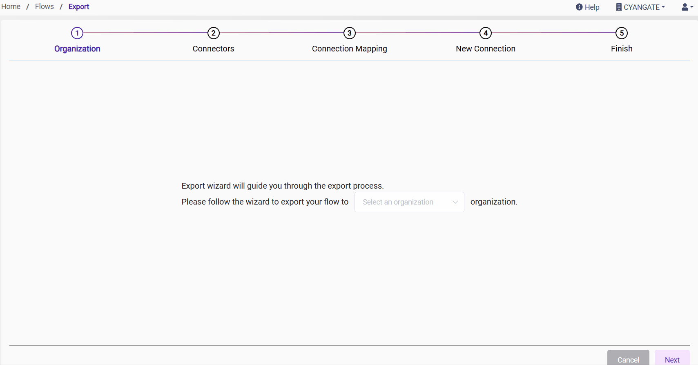
Task: Open Flows from the breadcrumb
Action: tap(45, 6)
